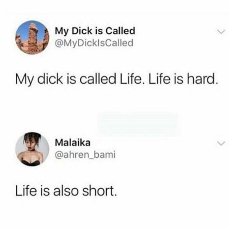Click the first word Life in the top tweet

click(x=131, y=78)
